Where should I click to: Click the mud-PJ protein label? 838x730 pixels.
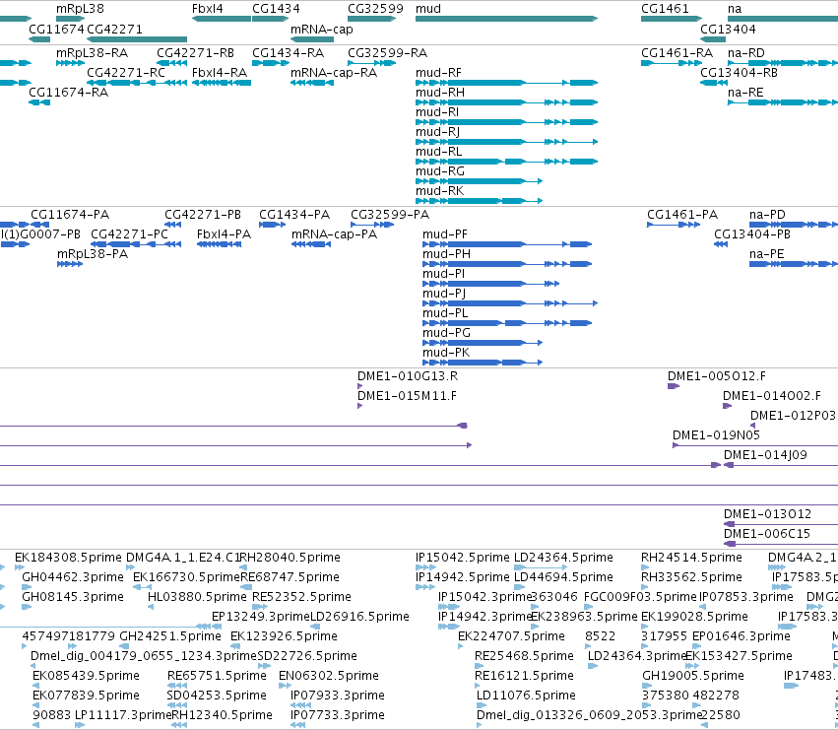click(444, 294)
